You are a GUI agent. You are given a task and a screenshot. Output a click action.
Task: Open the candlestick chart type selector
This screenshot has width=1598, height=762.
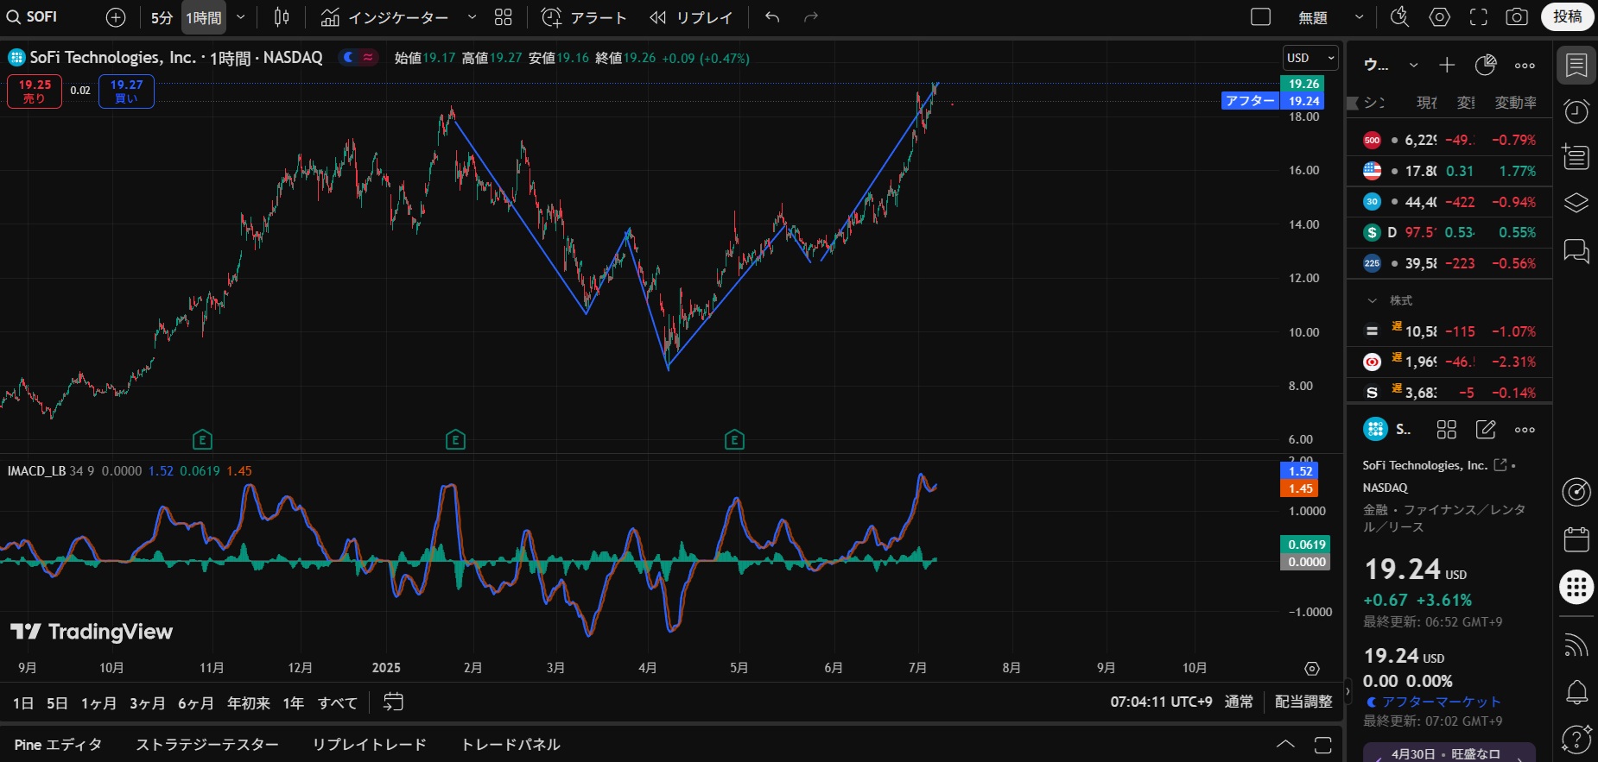pyautogui.click(x=282, y=17)
